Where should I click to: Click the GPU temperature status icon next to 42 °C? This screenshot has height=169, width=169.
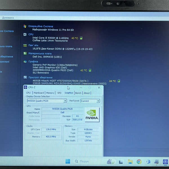pos(90,70)
